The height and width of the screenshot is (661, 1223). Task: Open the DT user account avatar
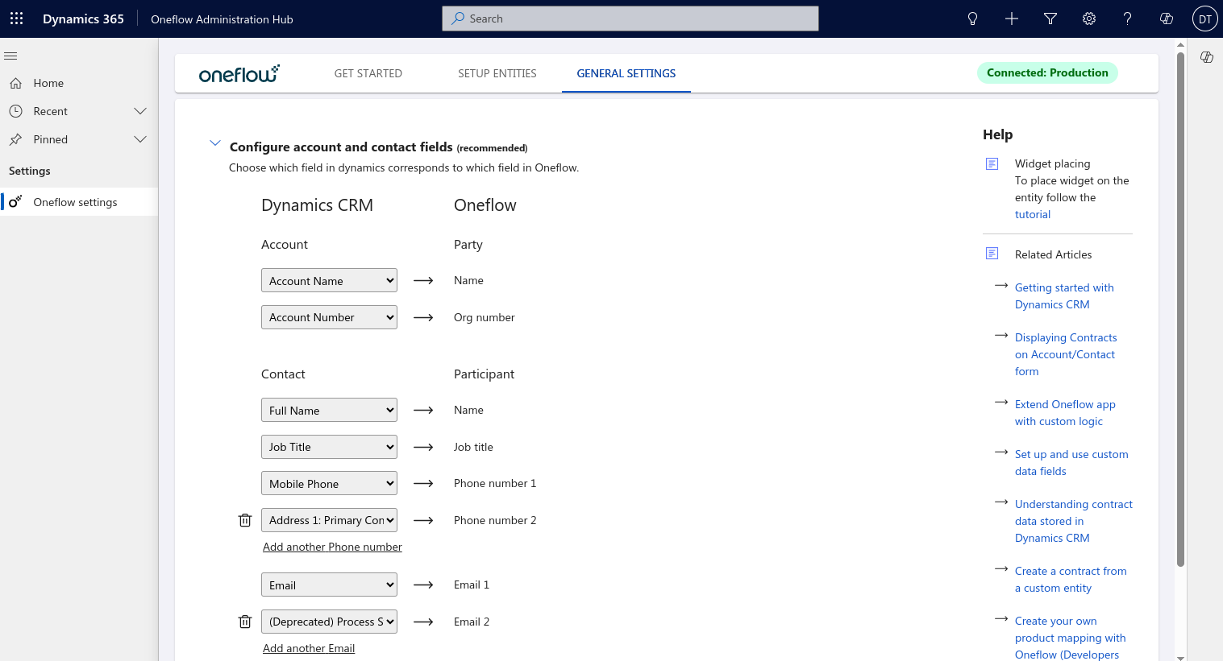pyautogui.click(x=1205, y=19)
